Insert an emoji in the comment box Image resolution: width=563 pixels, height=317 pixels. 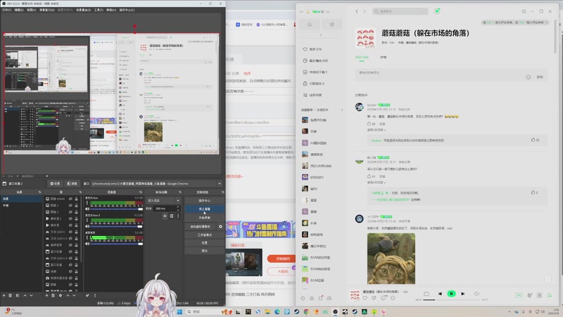(x=529, y=77)
